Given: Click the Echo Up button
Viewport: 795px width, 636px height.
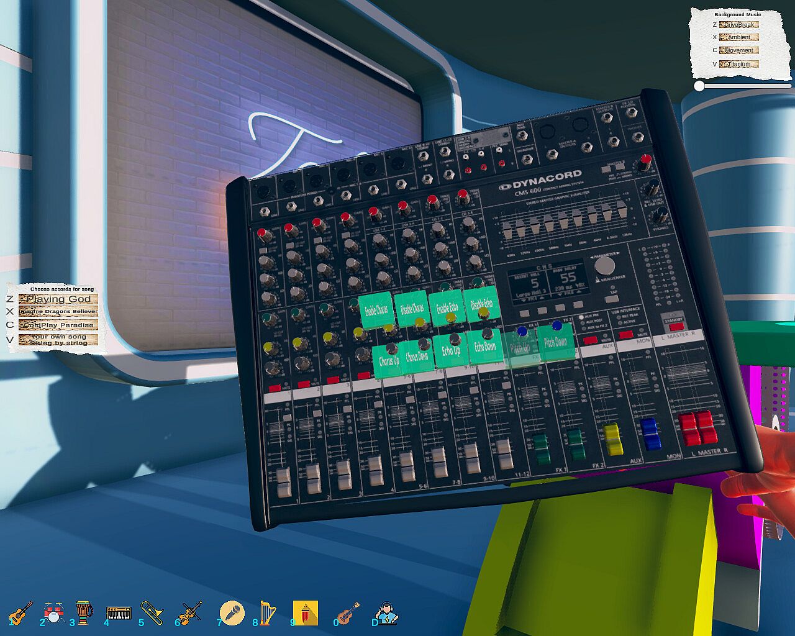Looking at the screenshot, I should pyautogui.click(x=451, y=351).
